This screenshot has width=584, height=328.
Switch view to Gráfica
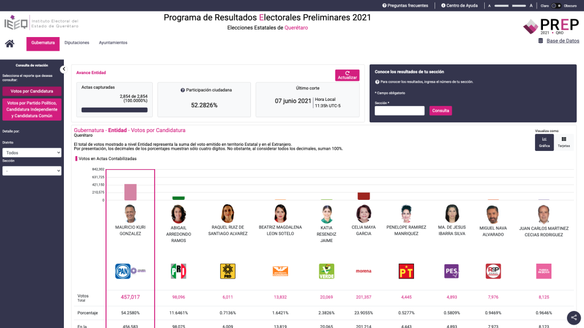544,142
